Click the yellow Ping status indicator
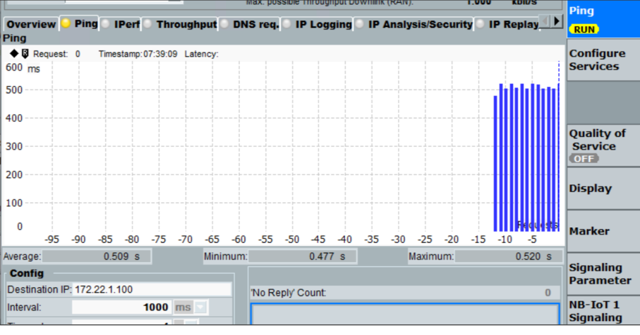This screenshot has height=335, width=640. (x=66, y=24)
